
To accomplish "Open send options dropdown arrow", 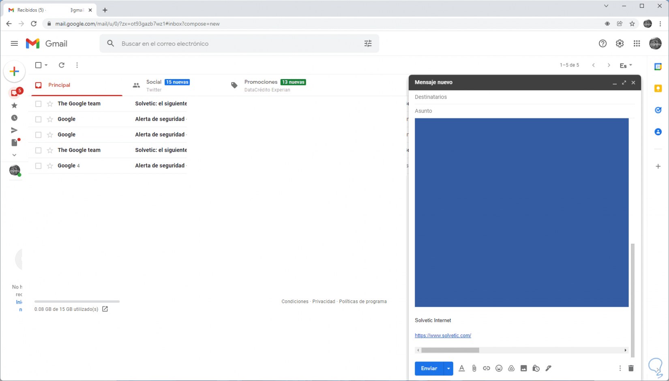I will (x=448, y=368).
